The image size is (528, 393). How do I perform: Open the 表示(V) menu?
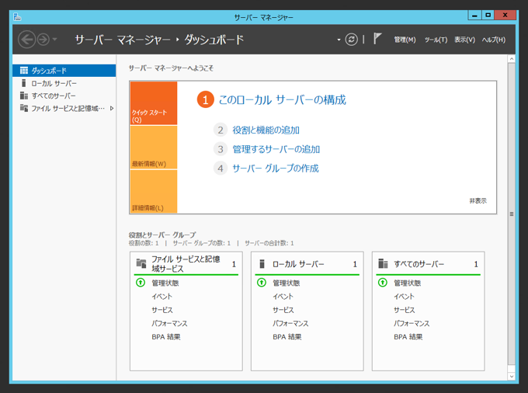[464, 40]
